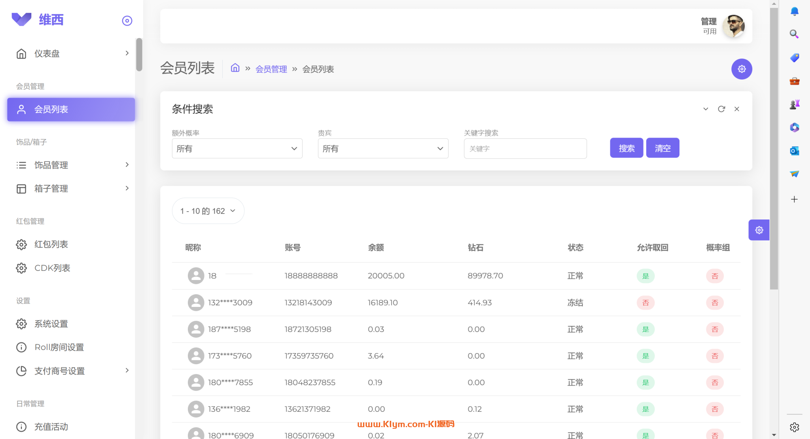The width and height of the screenshot is (810, 439).
Task: Click the notification bell in browser sidebar
Action: point(794,11)
